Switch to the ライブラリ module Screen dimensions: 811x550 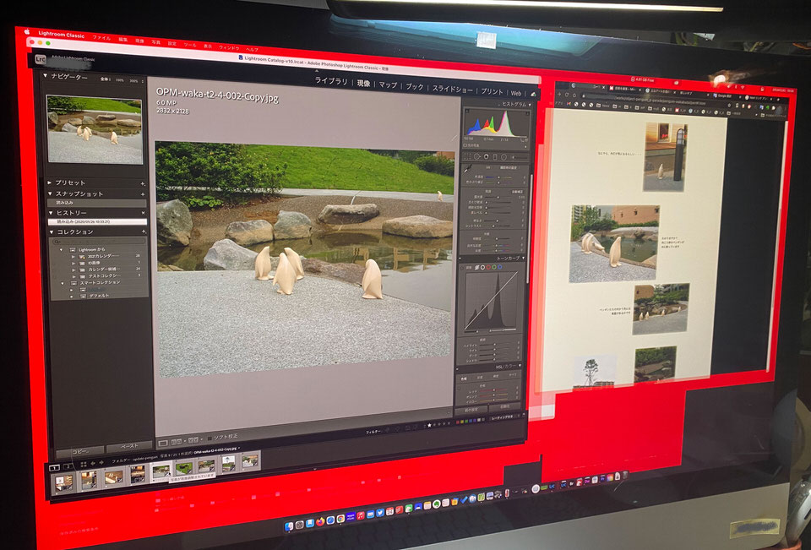coord(331,82)
